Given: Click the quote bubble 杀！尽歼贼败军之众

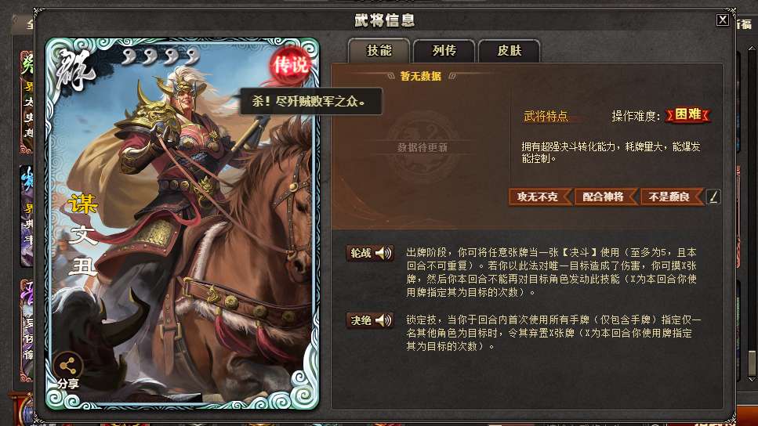Looking at the screenshot, I should [x=310, y=101].
